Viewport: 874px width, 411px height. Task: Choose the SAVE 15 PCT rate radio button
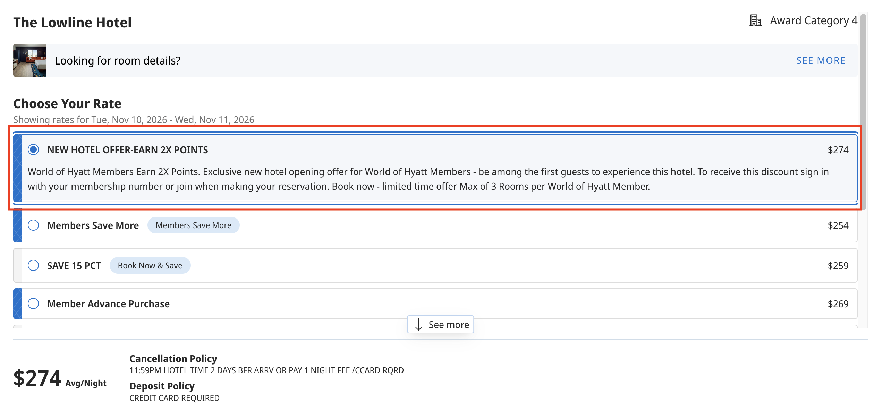[x=33, y=266]
